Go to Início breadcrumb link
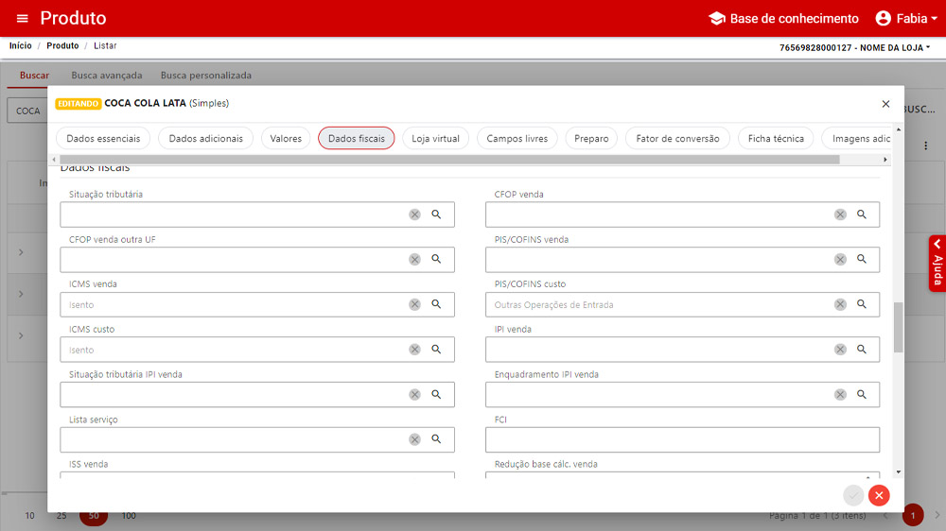Viewport: 946px width, 531px height. point(20,46)
